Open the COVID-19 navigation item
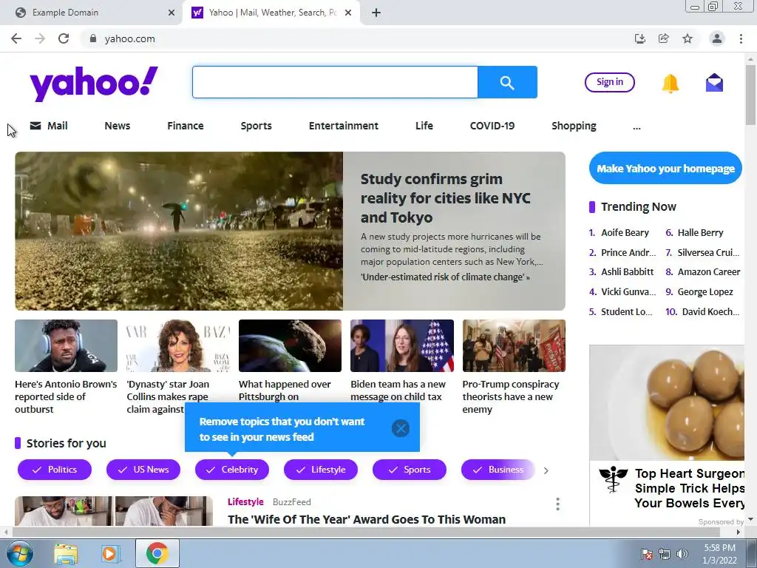 492,126
